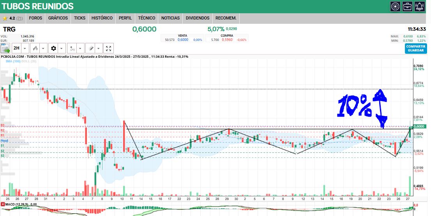Screen dimensions: 431x216
Task: Switch to the HISTÓRICO tab
Action: click(102, 18)
